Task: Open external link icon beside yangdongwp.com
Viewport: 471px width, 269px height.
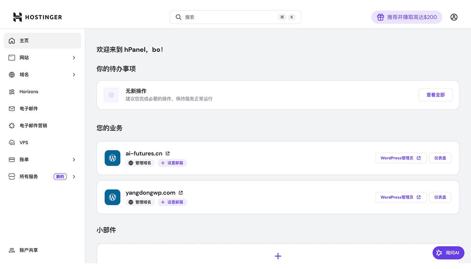Action: pyautogui.click(x=181, y=192)
